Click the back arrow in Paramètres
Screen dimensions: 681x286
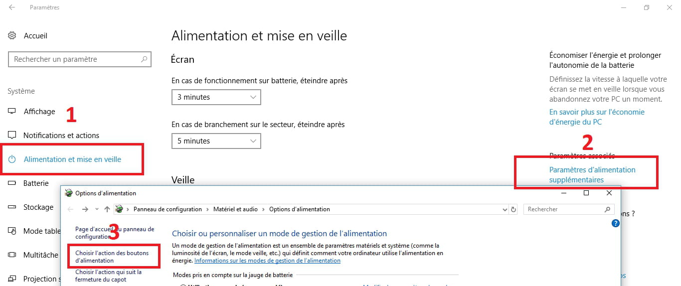[x=12, y=8]
